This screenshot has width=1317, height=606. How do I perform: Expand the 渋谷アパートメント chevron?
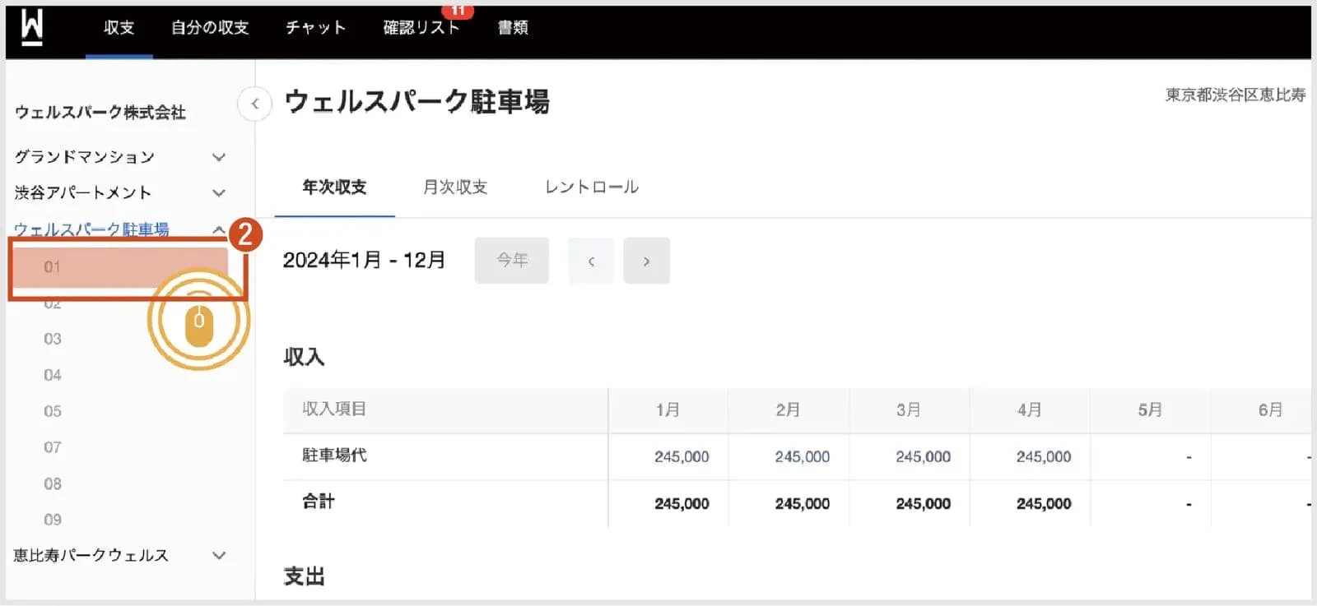click(219, 193)
